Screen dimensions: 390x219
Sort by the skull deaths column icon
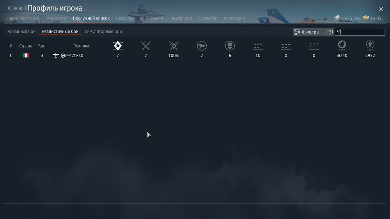click(x=230, y=46)
